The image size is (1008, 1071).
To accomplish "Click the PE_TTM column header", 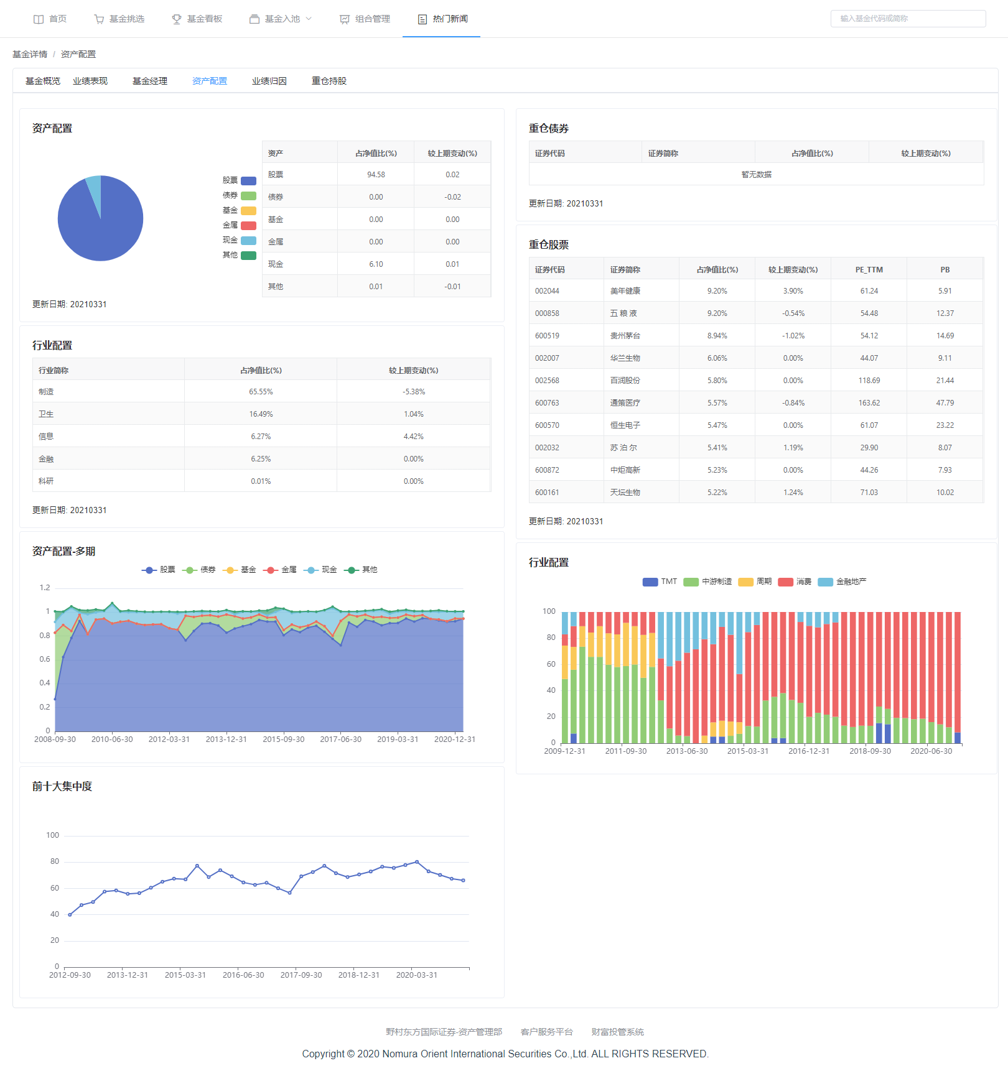I will click(869, 269).
